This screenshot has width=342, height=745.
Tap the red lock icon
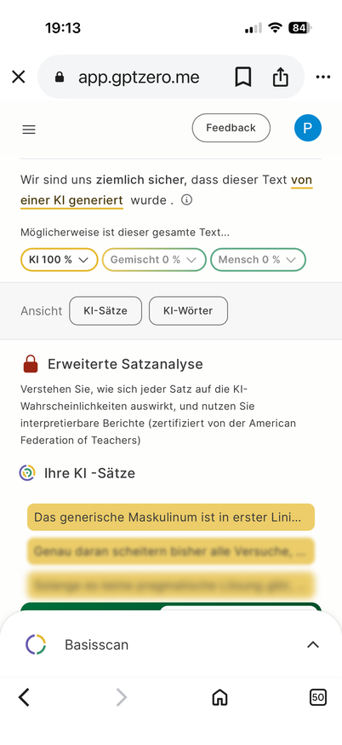click(x=31, y=364)
